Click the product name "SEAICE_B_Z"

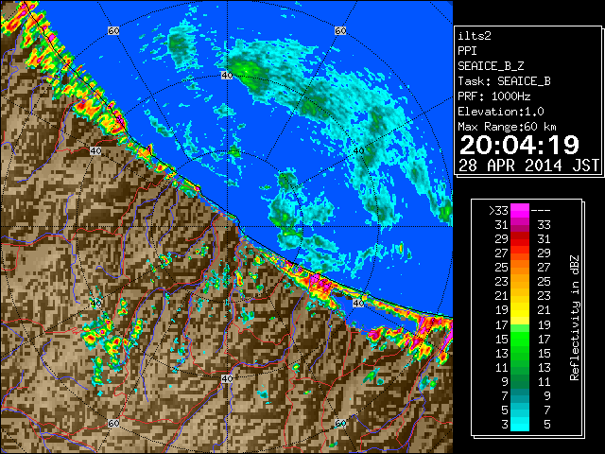[x=491, y=66]
